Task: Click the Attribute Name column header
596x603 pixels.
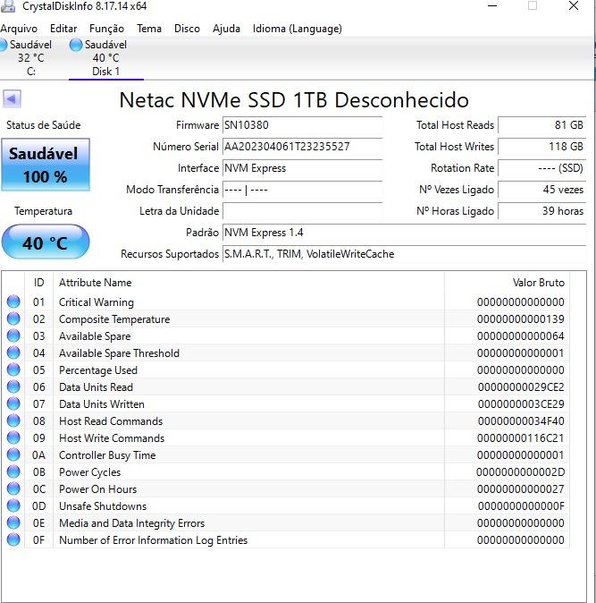Action: [248, 283]
